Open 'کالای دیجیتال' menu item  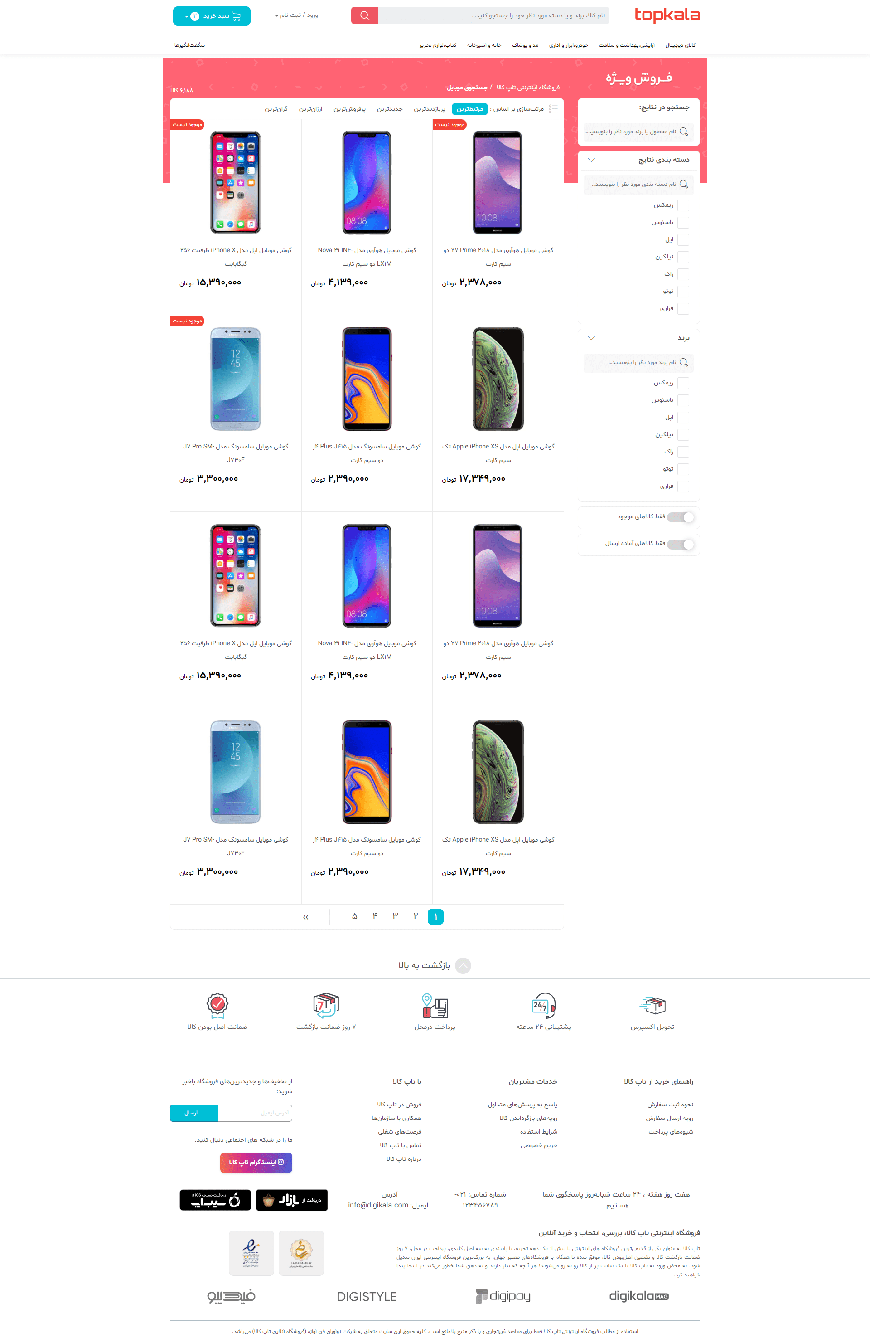pyautogui.click(x=680, y=45)
